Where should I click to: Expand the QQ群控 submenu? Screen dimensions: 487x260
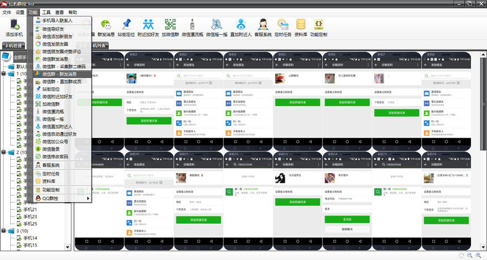click(x=62, y=198)
